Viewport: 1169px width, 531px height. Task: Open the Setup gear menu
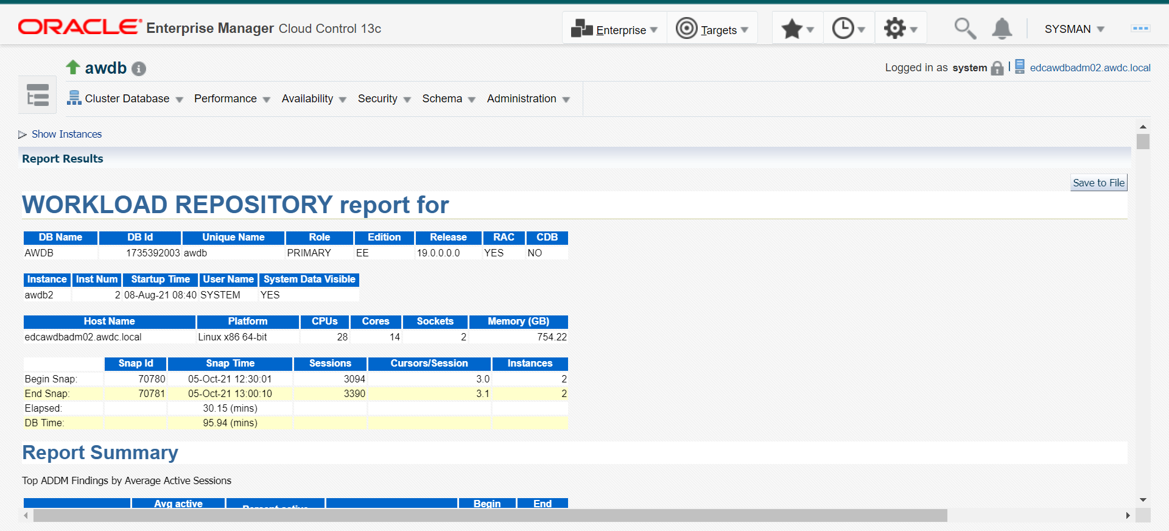(x=900, y=29)
